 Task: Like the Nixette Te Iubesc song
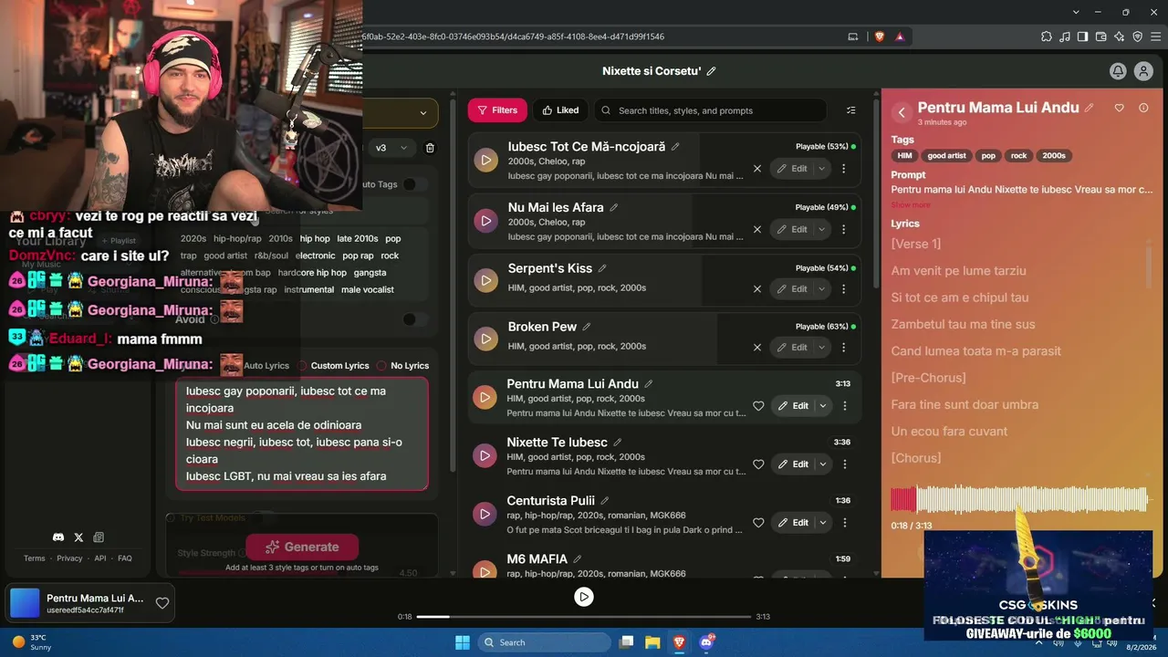[x=758, y=464]
